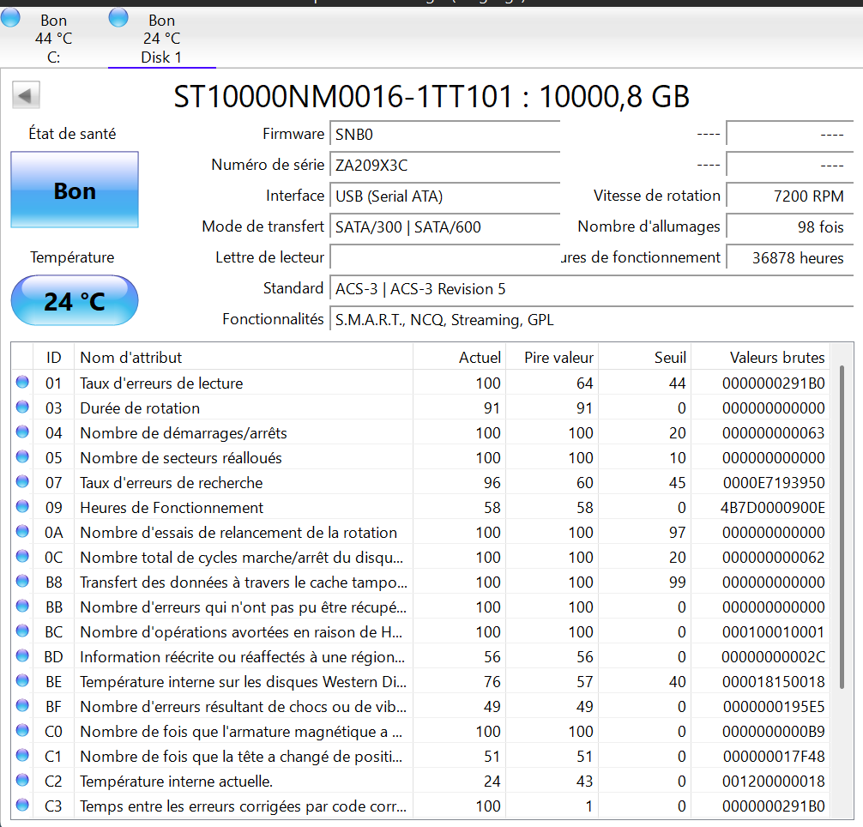Screen dimensions: 863x827
Task: Click the Valeurs brutes column header
Action: click(x=761, y=357)
